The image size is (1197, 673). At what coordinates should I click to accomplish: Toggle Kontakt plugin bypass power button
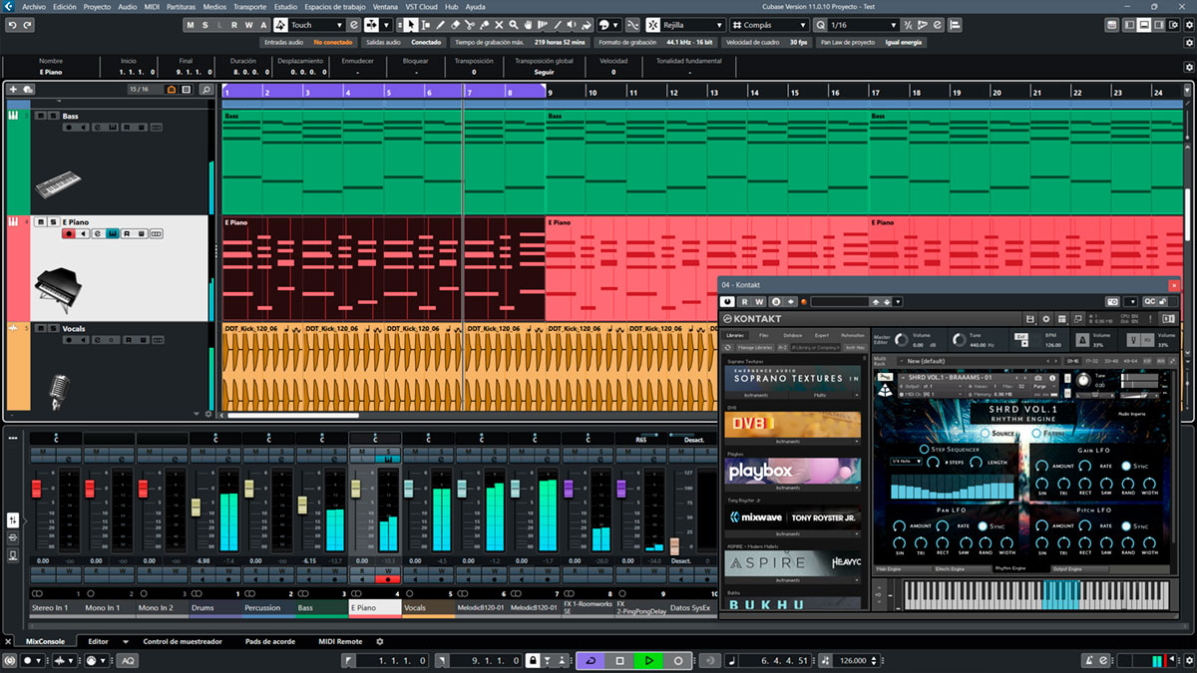pos(728,301)
